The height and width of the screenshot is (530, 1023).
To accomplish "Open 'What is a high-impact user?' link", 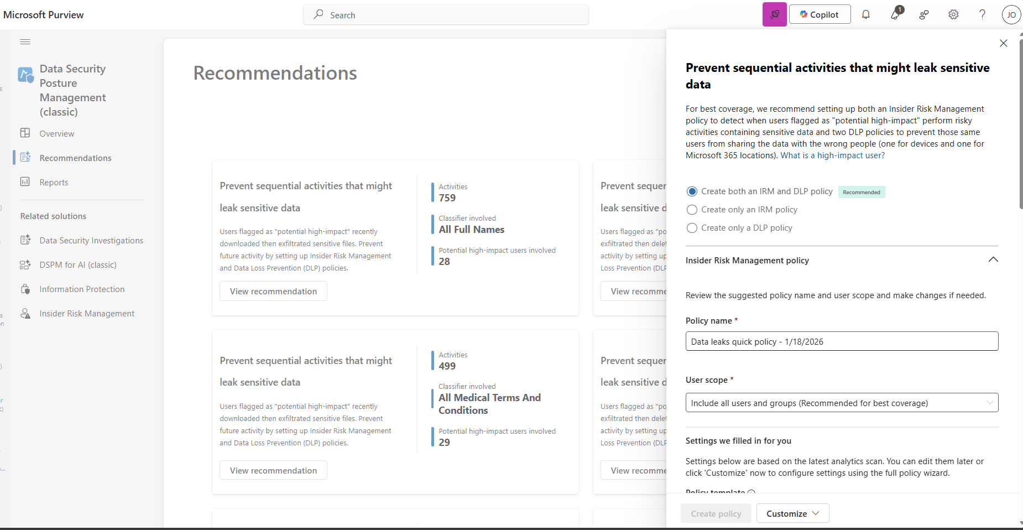I will (832, 155).
